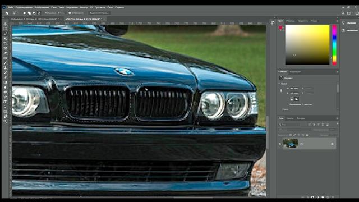Select the Eraser tool
This screenshot has height=202, width=359.
pos(5,77)
